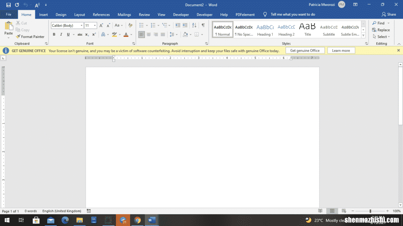Decrease paragraph indent

[177, 25]
